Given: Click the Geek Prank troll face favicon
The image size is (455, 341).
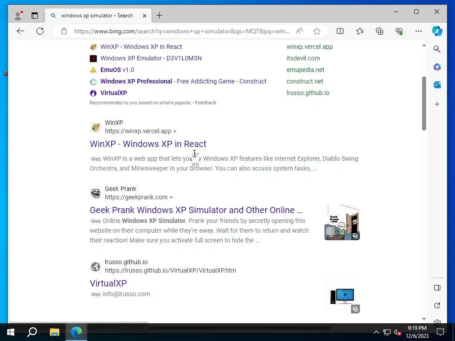Looking at the screenshot, I should click(95, 193).
